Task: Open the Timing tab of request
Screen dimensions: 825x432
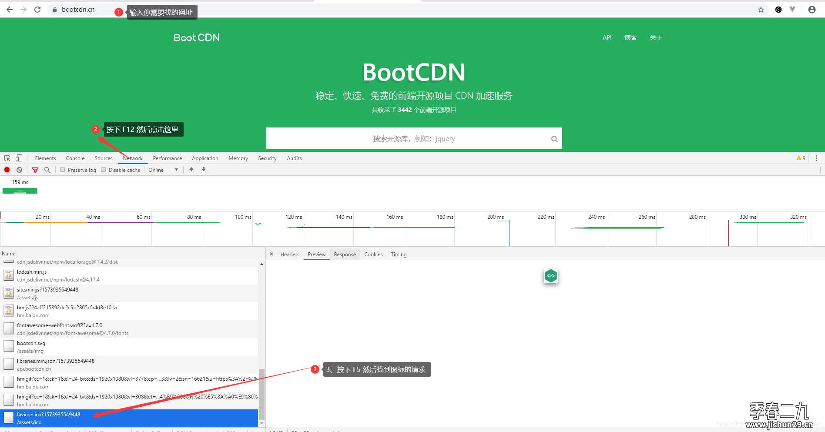Action: point(399,255)
